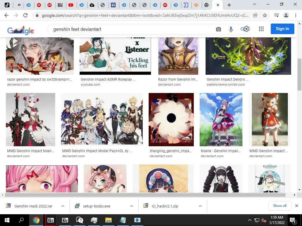Open the MMD Noelle with sword thumbnail

30,119
